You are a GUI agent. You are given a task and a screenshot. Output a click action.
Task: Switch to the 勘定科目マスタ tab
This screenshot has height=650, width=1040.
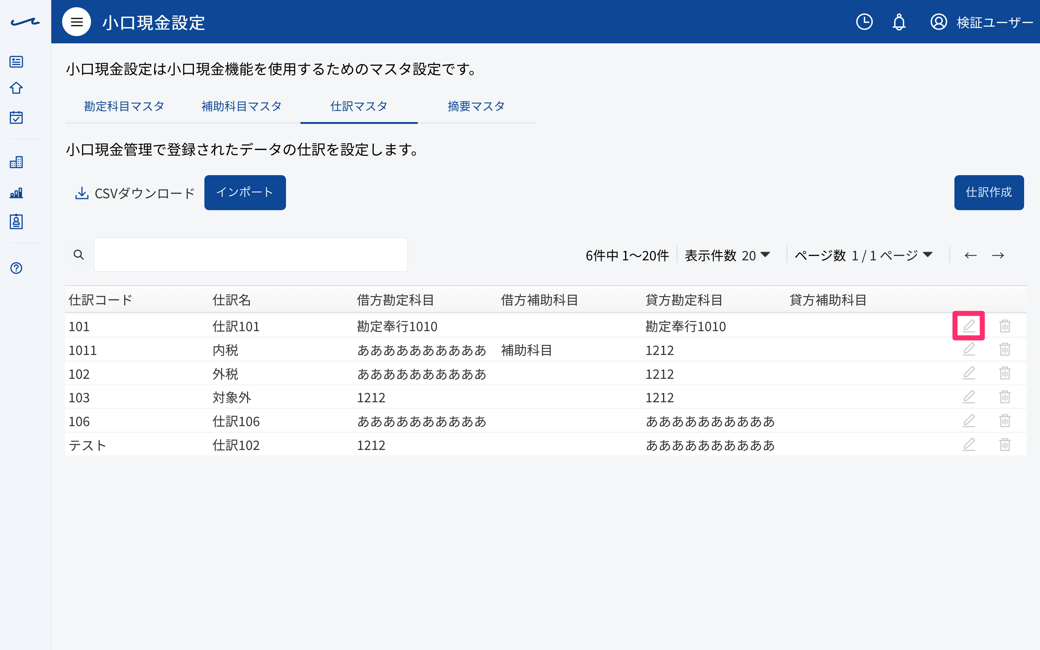124,106
